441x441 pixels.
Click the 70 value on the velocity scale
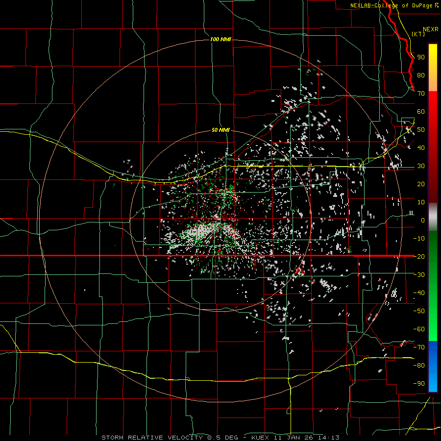point(421,94)
